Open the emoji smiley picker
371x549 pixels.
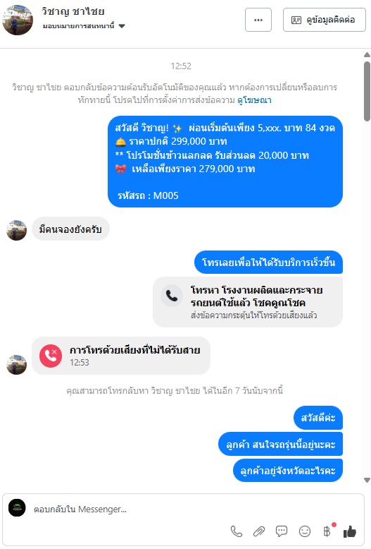tap(305, 531)
